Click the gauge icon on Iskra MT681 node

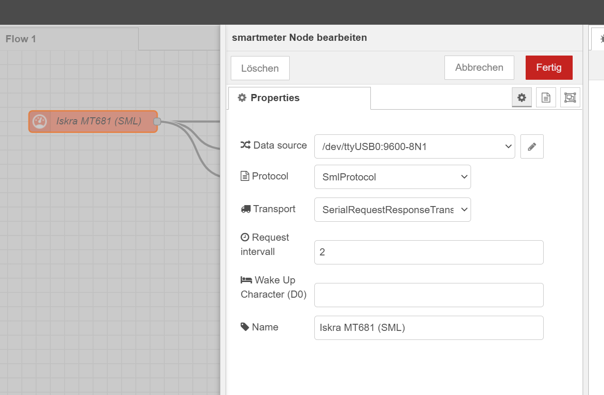pyautogui.click(x=39, y=122)
